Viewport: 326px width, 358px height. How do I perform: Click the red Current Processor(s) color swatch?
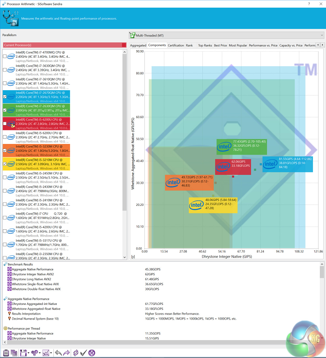click(124, 45)
